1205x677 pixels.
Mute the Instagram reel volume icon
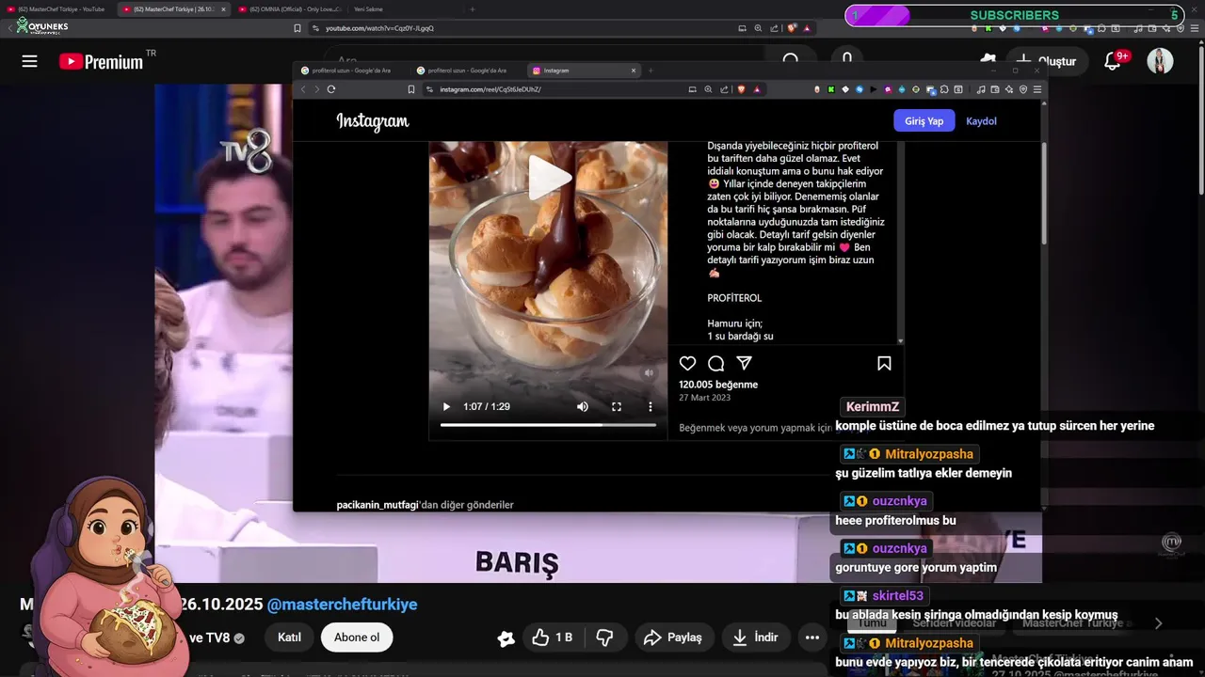pyautogui.click(x=583, y=407)
